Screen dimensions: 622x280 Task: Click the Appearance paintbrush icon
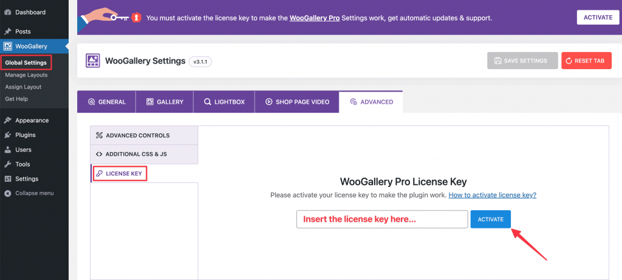click(7, 121)
